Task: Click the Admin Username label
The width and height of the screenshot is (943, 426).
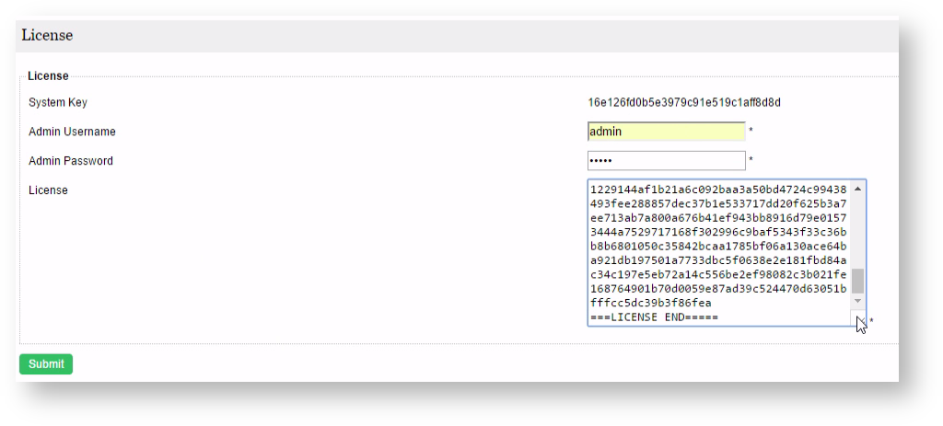Action: [72, 132]
